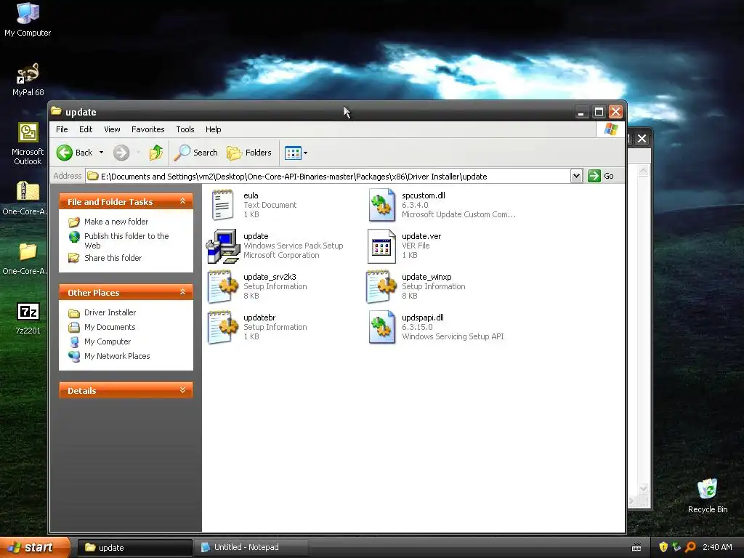Click Share this folder link
The height and width of the screenshot is (558, 744).
tap(113, 258)
